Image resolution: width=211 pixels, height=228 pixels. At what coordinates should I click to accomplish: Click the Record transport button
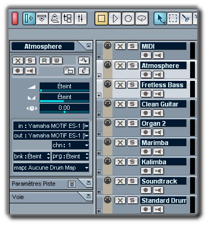129,18
